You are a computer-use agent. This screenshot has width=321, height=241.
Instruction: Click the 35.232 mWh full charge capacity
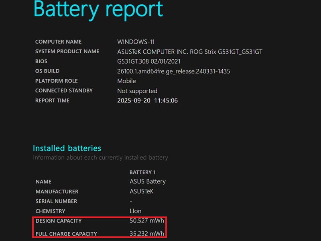point(146,234)
